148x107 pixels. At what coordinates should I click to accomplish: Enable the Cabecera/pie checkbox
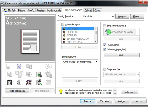click(x=105, y=69)
